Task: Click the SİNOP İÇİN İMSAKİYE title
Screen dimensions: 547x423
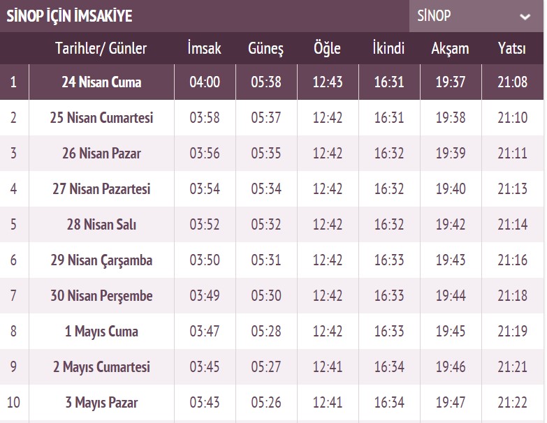Action: pos(69,17)
